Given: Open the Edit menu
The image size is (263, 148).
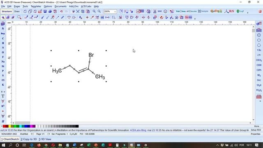Looking at the screenshot, I should 9,7.
